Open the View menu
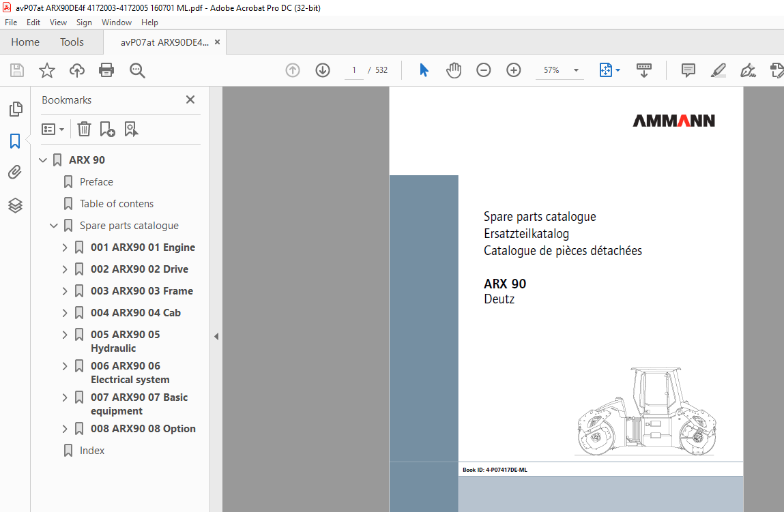Viewport: 784px width, 512px height. 58,22
